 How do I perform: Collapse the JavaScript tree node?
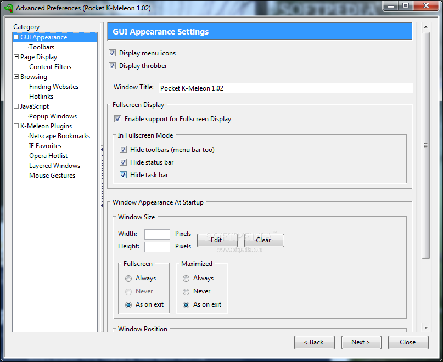coord(16,106)
